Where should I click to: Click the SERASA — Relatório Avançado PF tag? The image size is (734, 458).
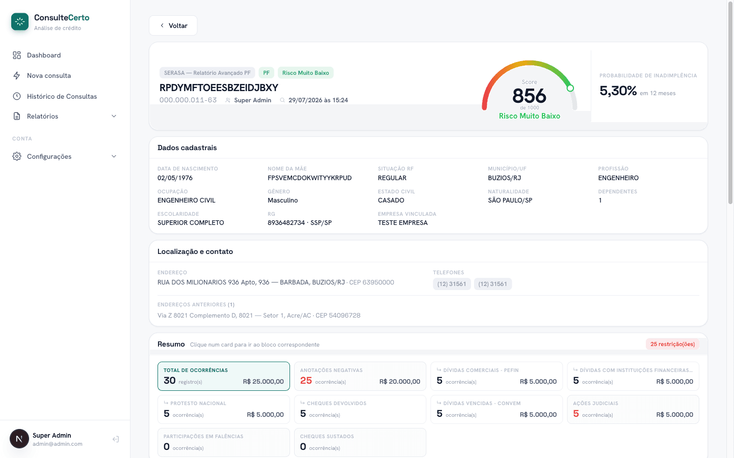[207, 73]
